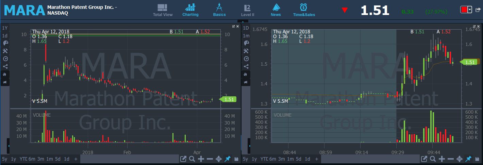Toggle crosshair on the left chart
Image resolution: width=483 pixels, height=165 pixels.
point(219,159)
